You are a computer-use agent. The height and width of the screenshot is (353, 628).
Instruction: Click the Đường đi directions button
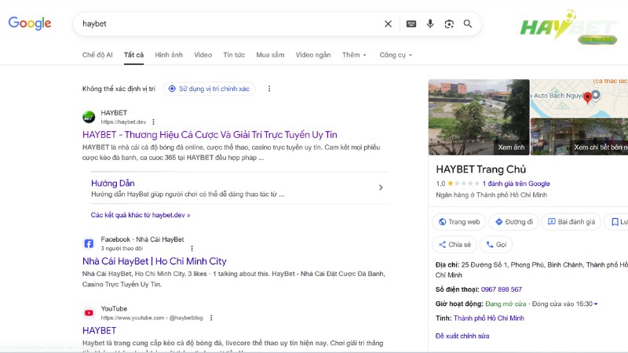512,222
